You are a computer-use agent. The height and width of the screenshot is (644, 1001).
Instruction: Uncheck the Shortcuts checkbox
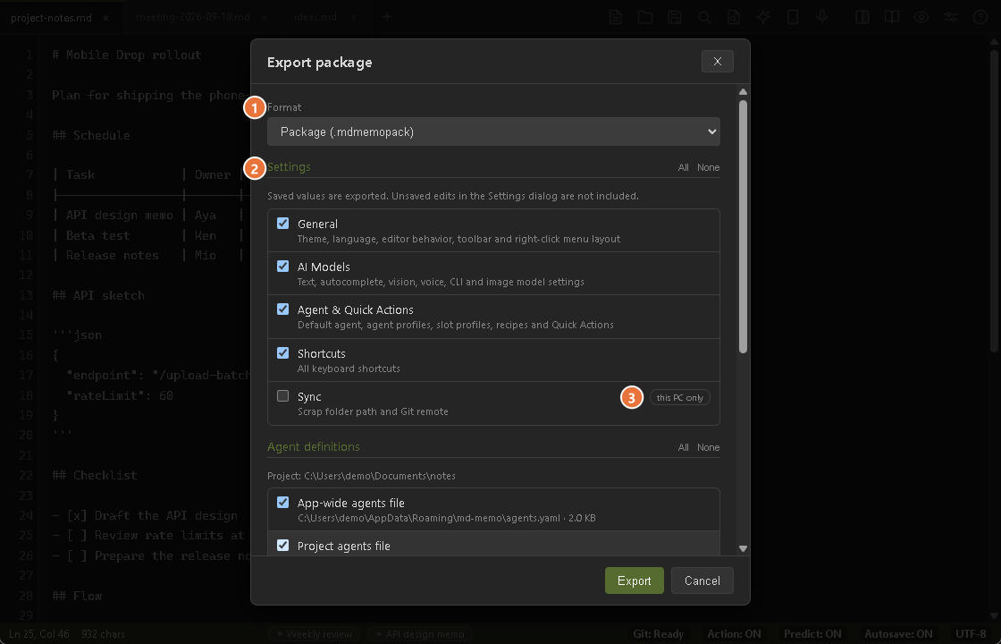click(x=282, y=352)
